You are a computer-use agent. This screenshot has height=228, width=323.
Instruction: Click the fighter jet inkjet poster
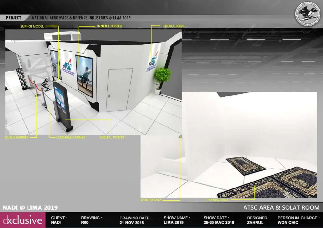click(84, 76)
